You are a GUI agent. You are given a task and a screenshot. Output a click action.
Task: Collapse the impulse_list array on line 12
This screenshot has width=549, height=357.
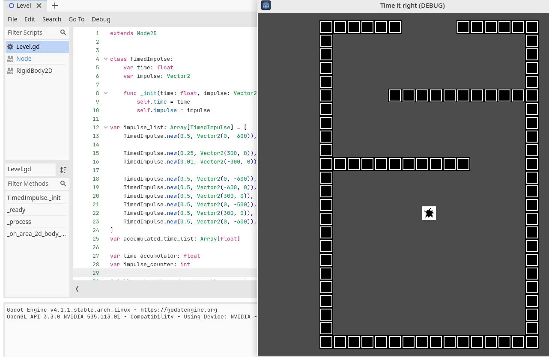[x=106, y=128]
